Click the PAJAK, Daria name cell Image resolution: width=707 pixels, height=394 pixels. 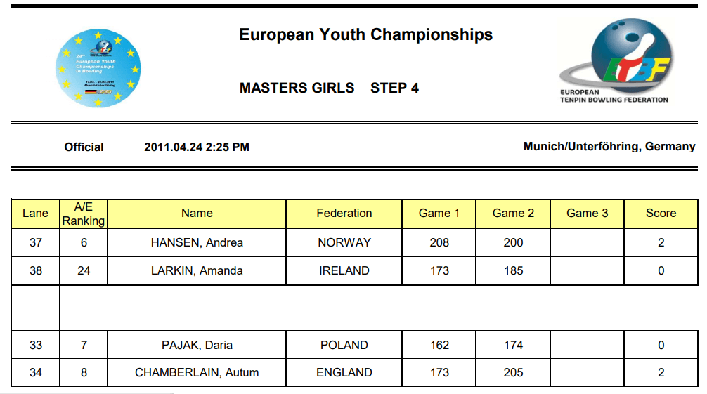click(x=197, y=345)
